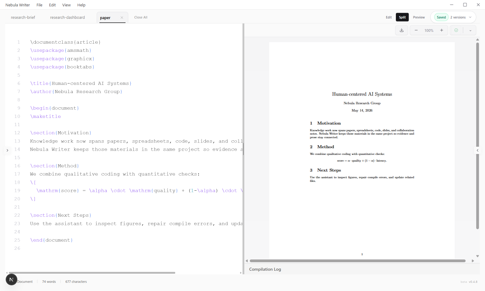Click the 'Motivation' heading in the PDF
The image size is (485, 291).
[x=329, y=123]
